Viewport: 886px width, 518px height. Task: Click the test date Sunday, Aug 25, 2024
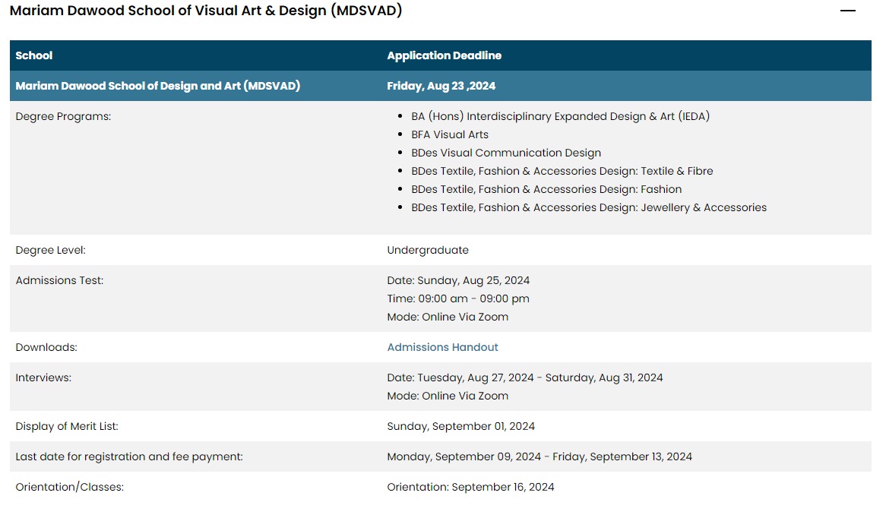458,281
